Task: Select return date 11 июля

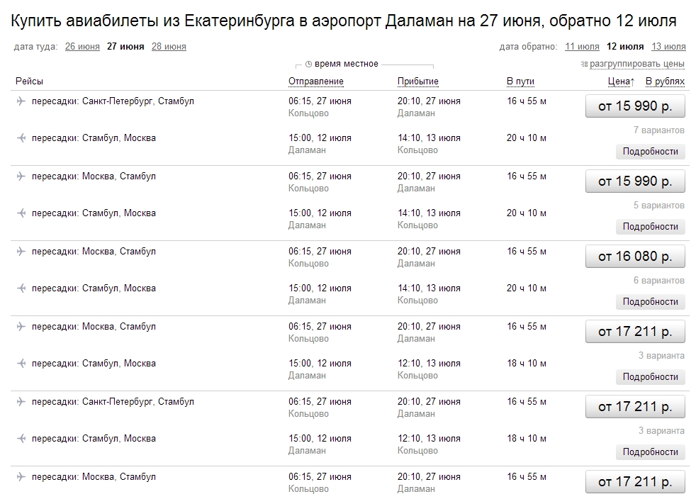Action: click(x=582, y=47)
